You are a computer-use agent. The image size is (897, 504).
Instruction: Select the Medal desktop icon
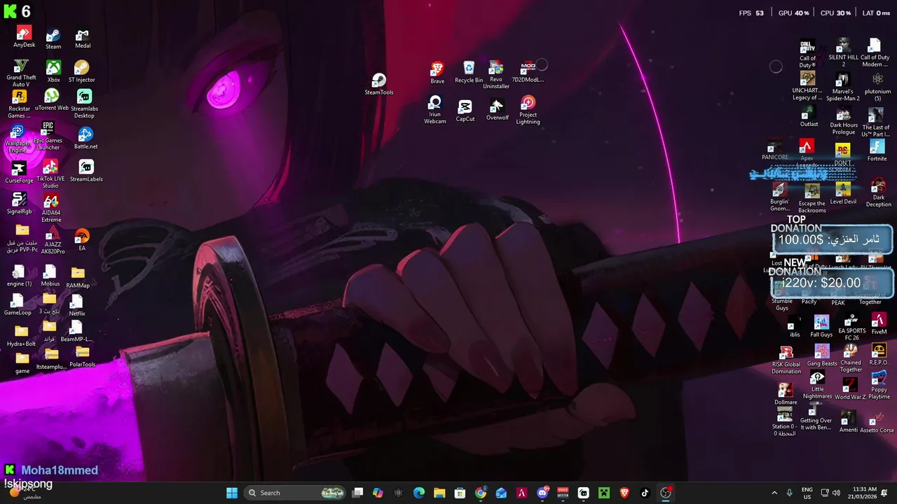83,39
